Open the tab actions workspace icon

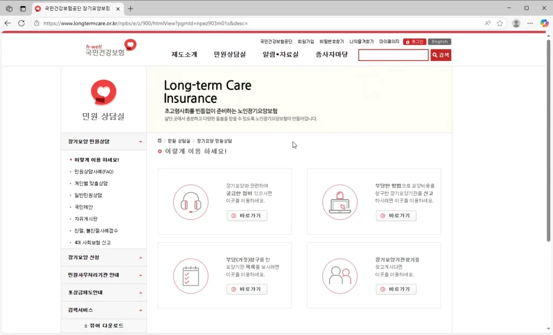(x=9, y=9)
